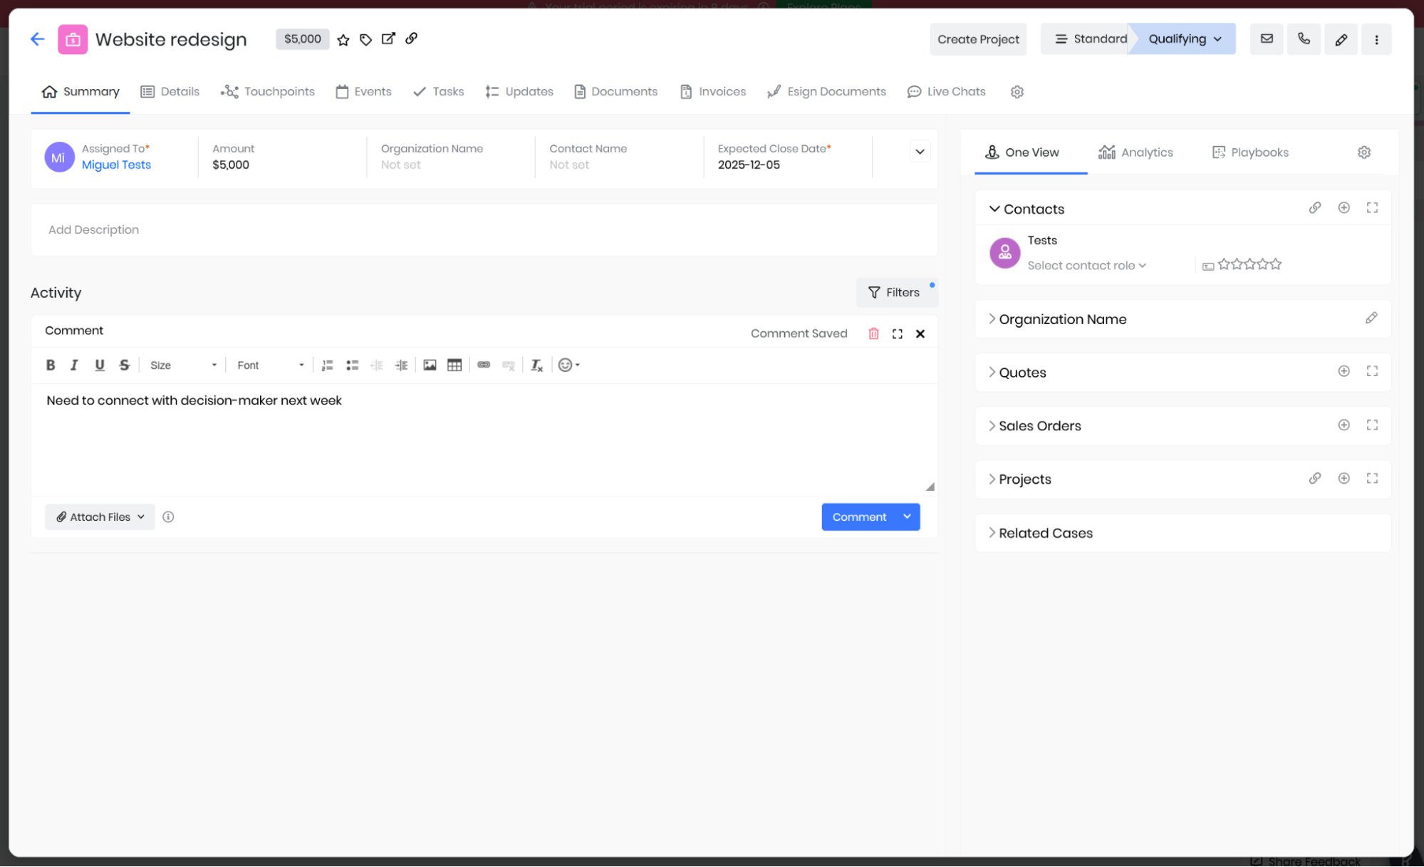Open the Font dropdown in the editor

[x=269, y=365]
